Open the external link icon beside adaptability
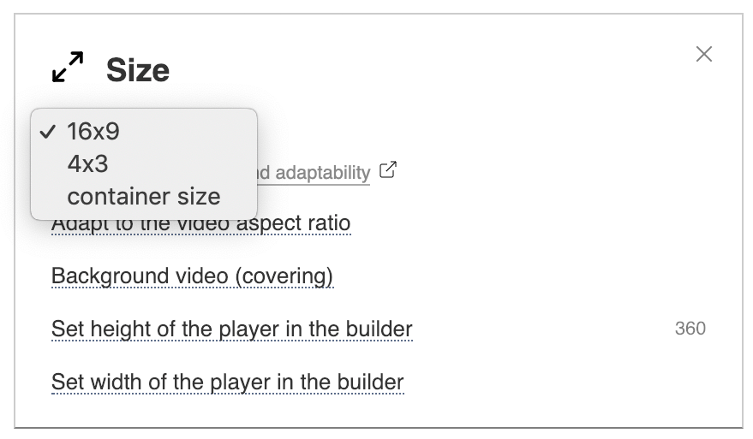Screen dimensions: 753x439 click(388, 169)
